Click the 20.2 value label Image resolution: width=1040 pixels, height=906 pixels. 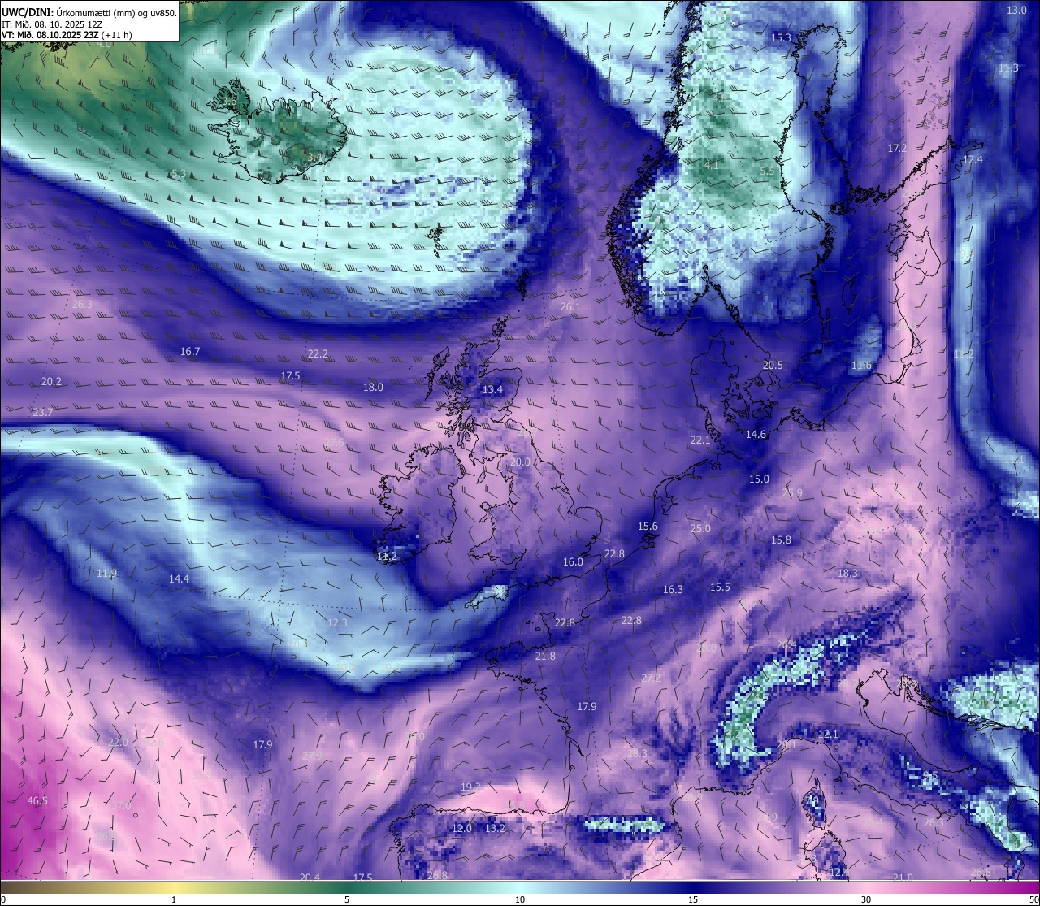(51, 382)
